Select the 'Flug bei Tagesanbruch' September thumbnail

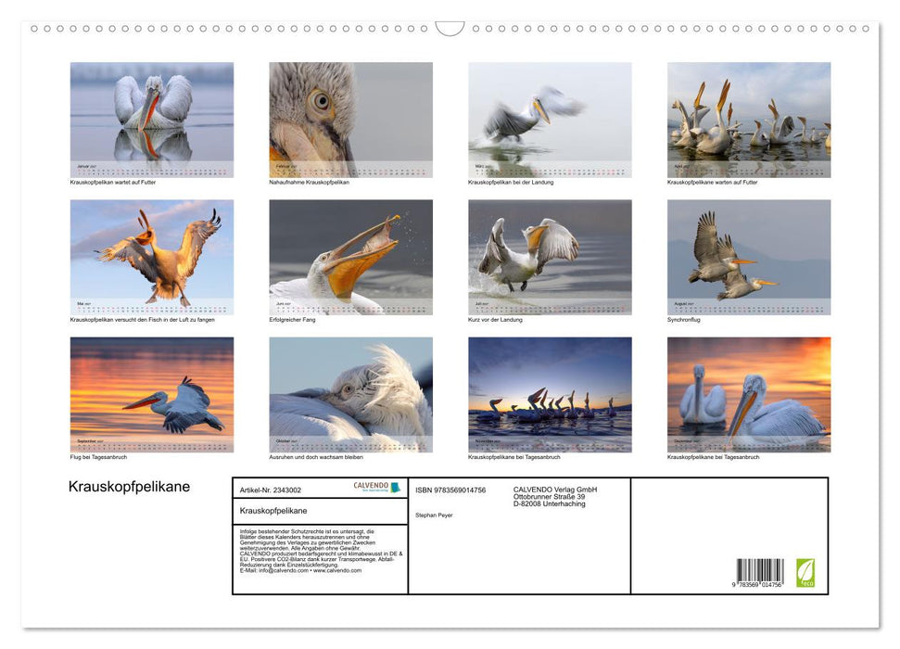click(151, 395)
